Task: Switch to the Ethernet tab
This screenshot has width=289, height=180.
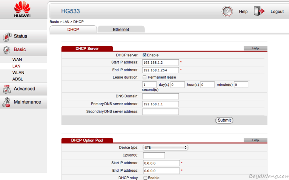Action: click(x=121, y=30)
